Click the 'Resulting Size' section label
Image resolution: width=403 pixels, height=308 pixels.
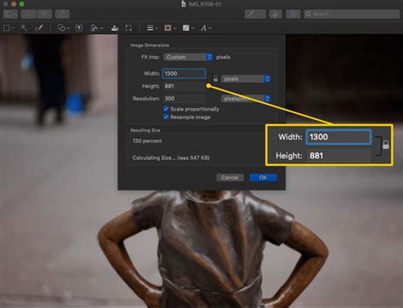[145, 130]
